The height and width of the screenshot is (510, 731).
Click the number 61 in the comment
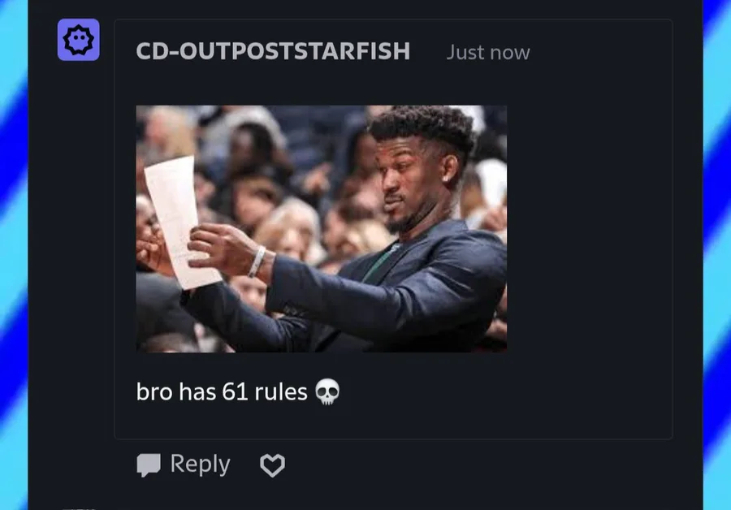235,391
